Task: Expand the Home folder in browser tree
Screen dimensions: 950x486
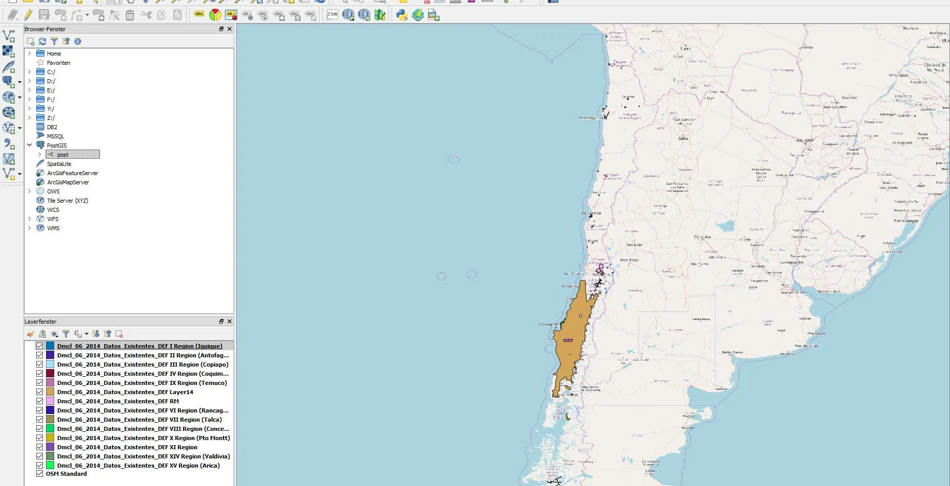Action: click(x=30, y=54)
